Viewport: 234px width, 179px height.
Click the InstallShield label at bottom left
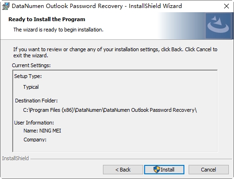pos(15,158)
